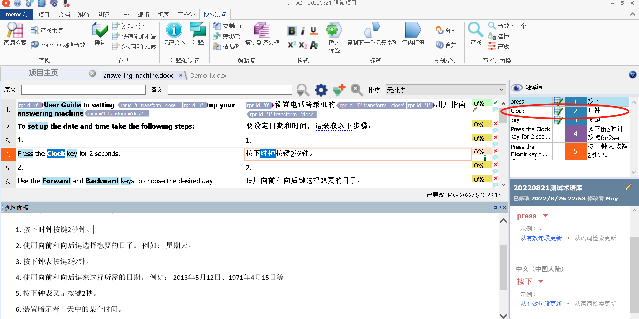Expand the red arrow beside 按下

point(541,281)
